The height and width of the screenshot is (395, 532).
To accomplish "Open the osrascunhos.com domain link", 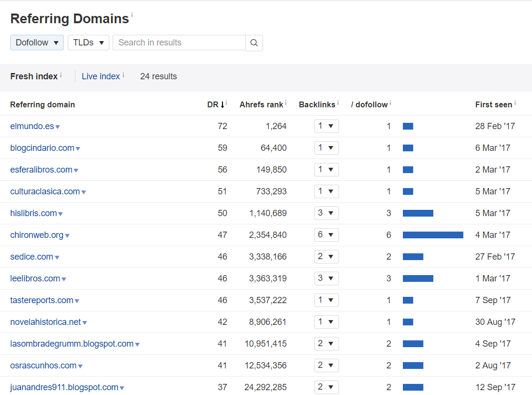I will (43, 365).
